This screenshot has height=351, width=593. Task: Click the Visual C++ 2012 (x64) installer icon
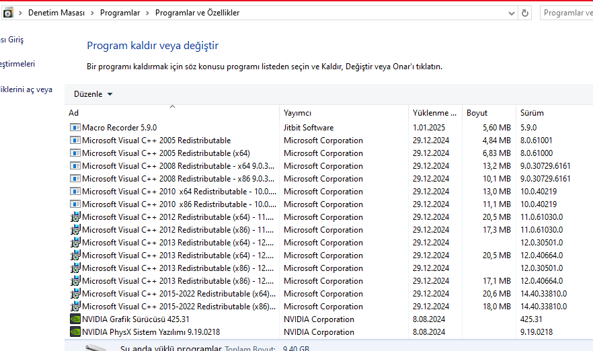point(75,217)
